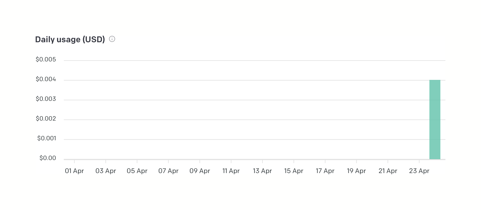Click the info icon beside Daily usage

pos(112,39)
